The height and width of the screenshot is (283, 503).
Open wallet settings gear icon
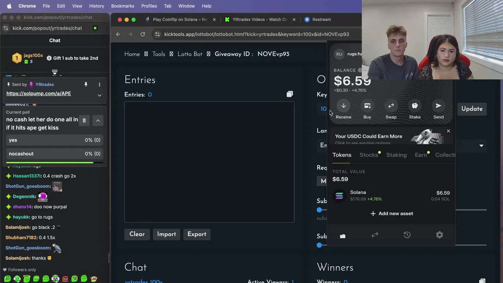[439, 235]
